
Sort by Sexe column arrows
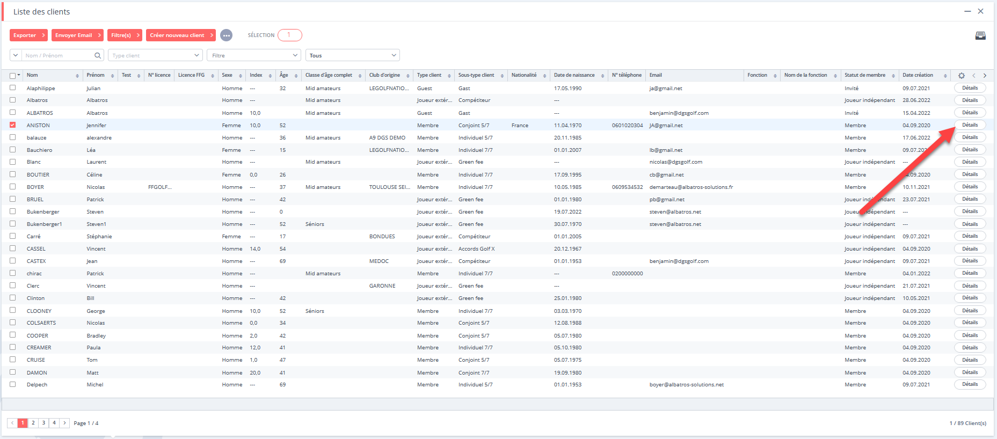(x=241, y=76)
